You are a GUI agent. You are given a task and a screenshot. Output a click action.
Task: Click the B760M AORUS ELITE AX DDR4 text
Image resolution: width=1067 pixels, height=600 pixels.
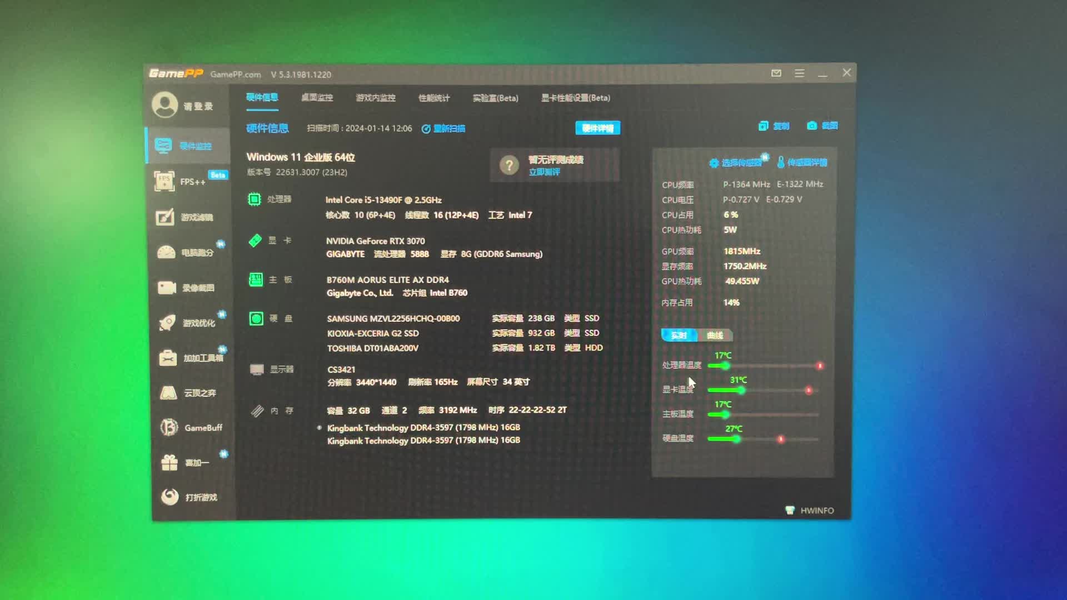tap(388, 280)
